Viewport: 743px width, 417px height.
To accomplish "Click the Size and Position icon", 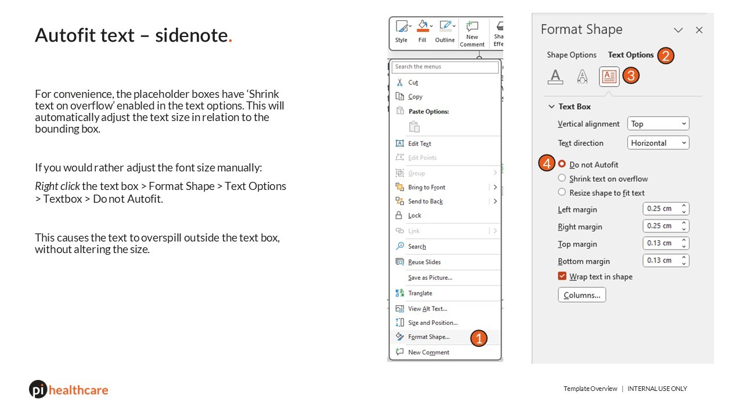I will pos(399,323).
